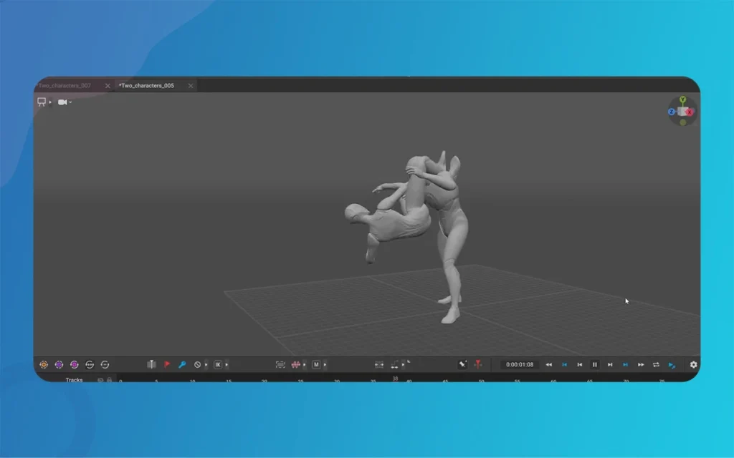
Task: Toggle the Tracks lock icon
Action: tap(110, 379)
